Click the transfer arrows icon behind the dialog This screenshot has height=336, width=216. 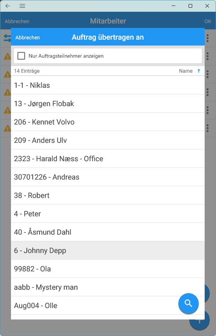coord(7,38)
